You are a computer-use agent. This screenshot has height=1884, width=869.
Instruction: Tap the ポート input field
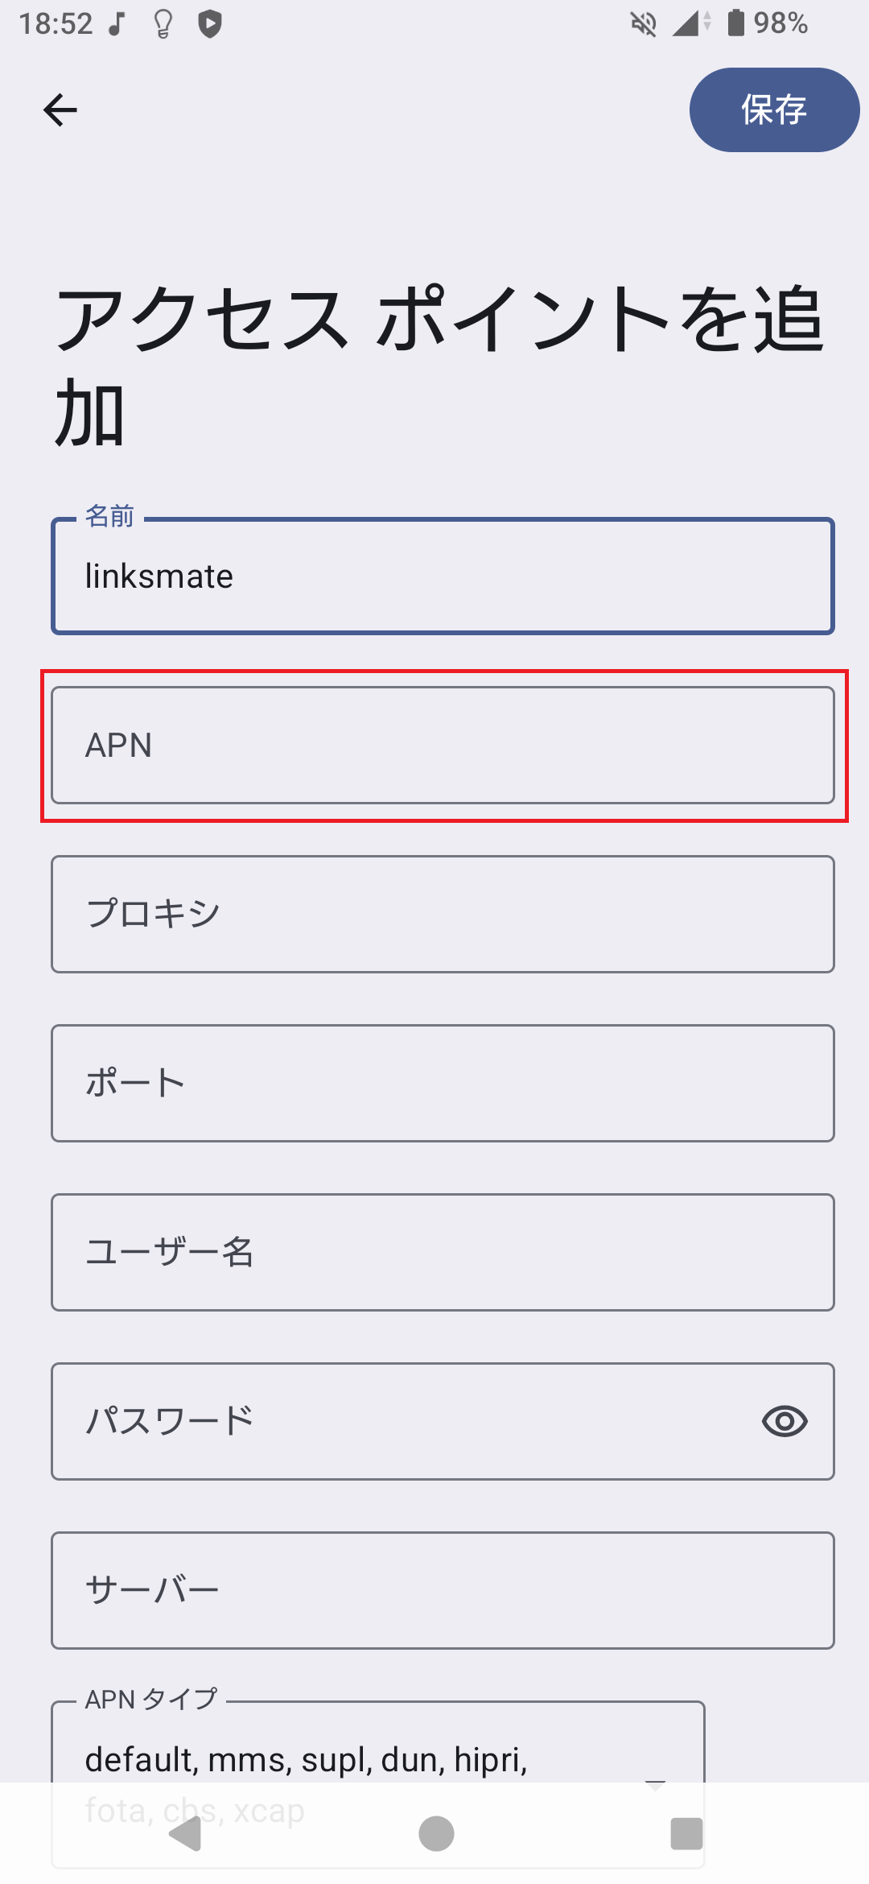coord(441,1083)
